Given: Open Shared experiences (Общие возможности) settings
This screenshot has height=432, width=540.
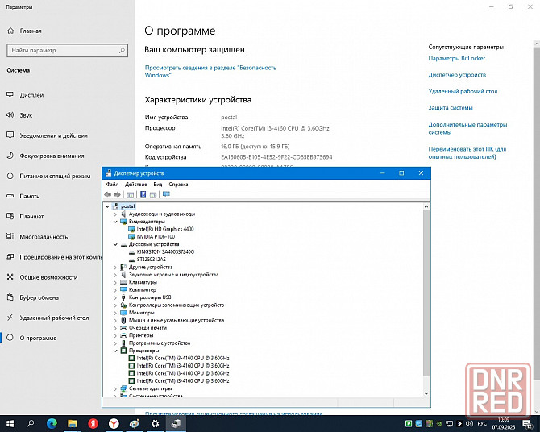Looking at the screenshot, I should (48, 278).
